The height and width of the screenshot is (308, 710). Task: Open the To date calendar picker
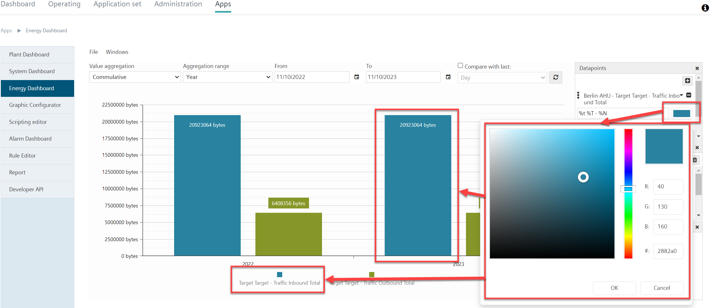(x=448, y=77)
